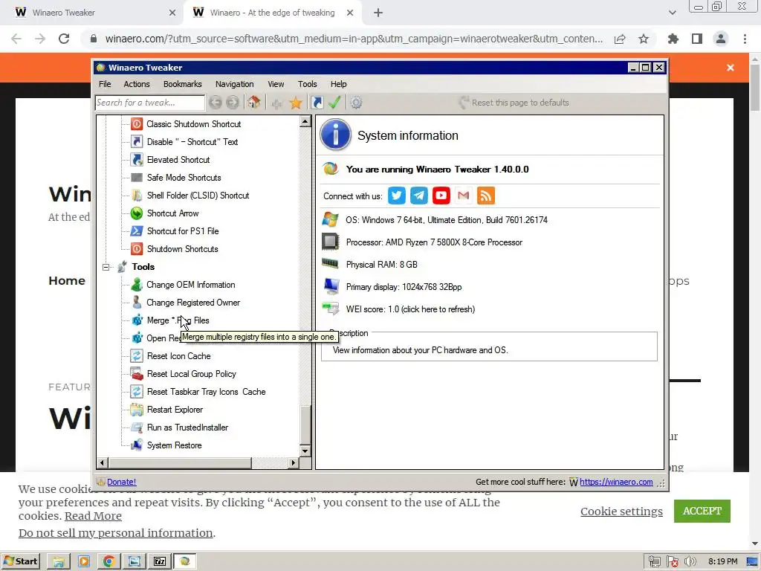Click the browser address bar
Screen dimensions: 761x571
pos(354,39)
